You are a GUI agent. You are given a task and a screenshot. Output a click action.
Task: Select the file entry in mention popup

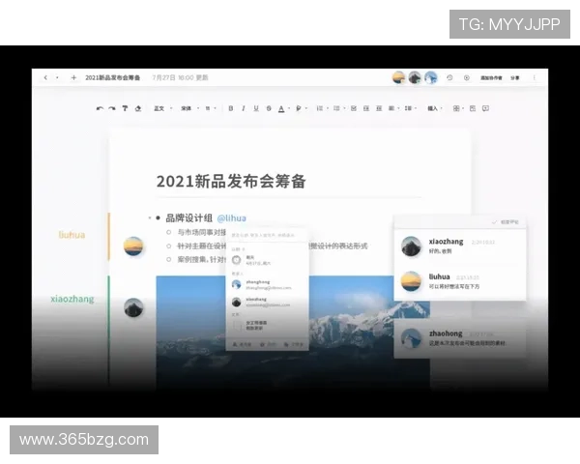click(x=267, y=325)
